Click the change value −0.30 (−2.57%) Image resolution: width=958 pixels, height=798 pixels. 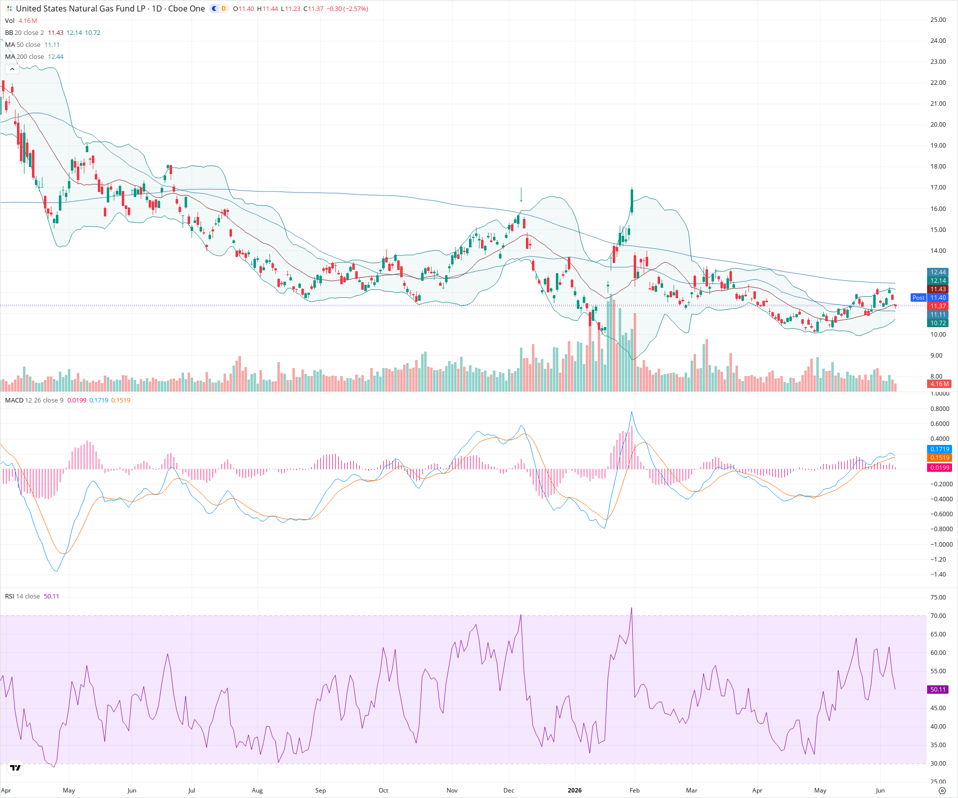tap(347, 9)
